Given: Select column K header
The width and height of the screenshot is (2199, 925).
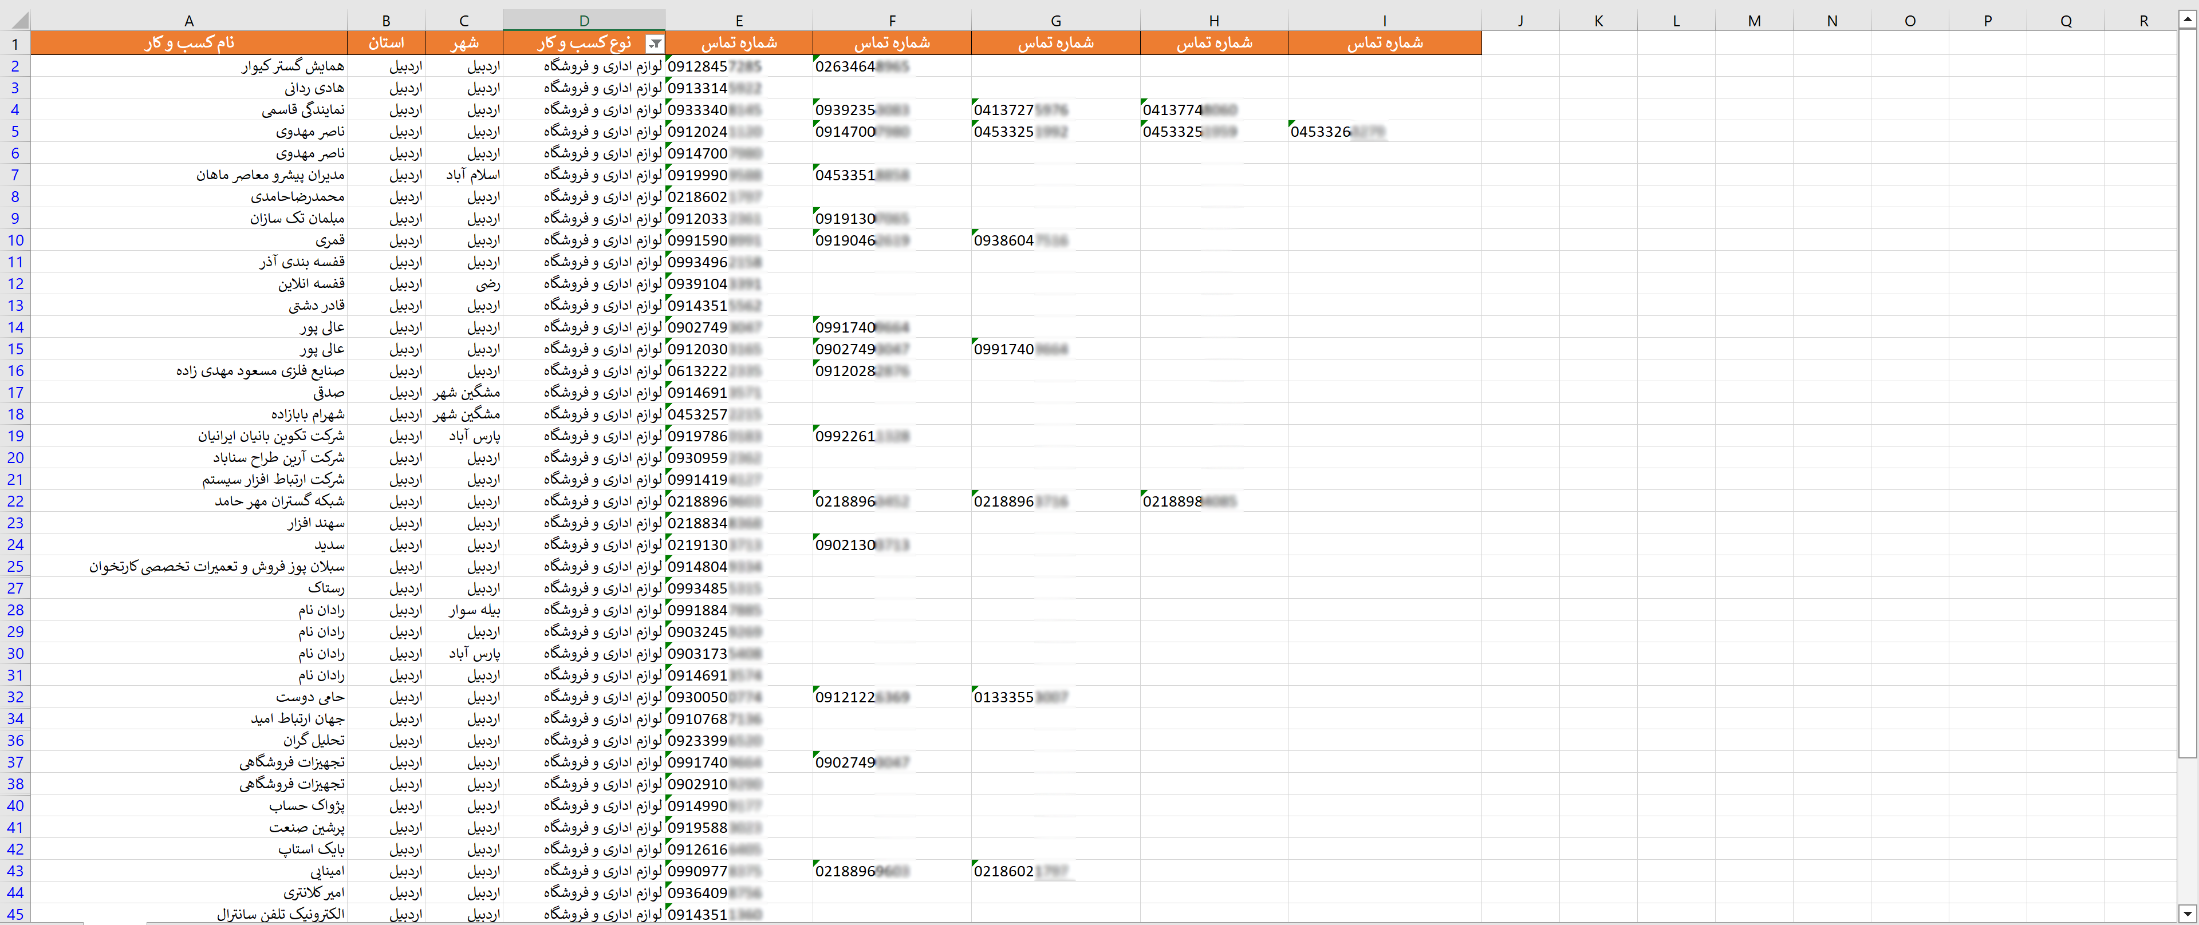Looking at the screenshot, I should 1598,21.
